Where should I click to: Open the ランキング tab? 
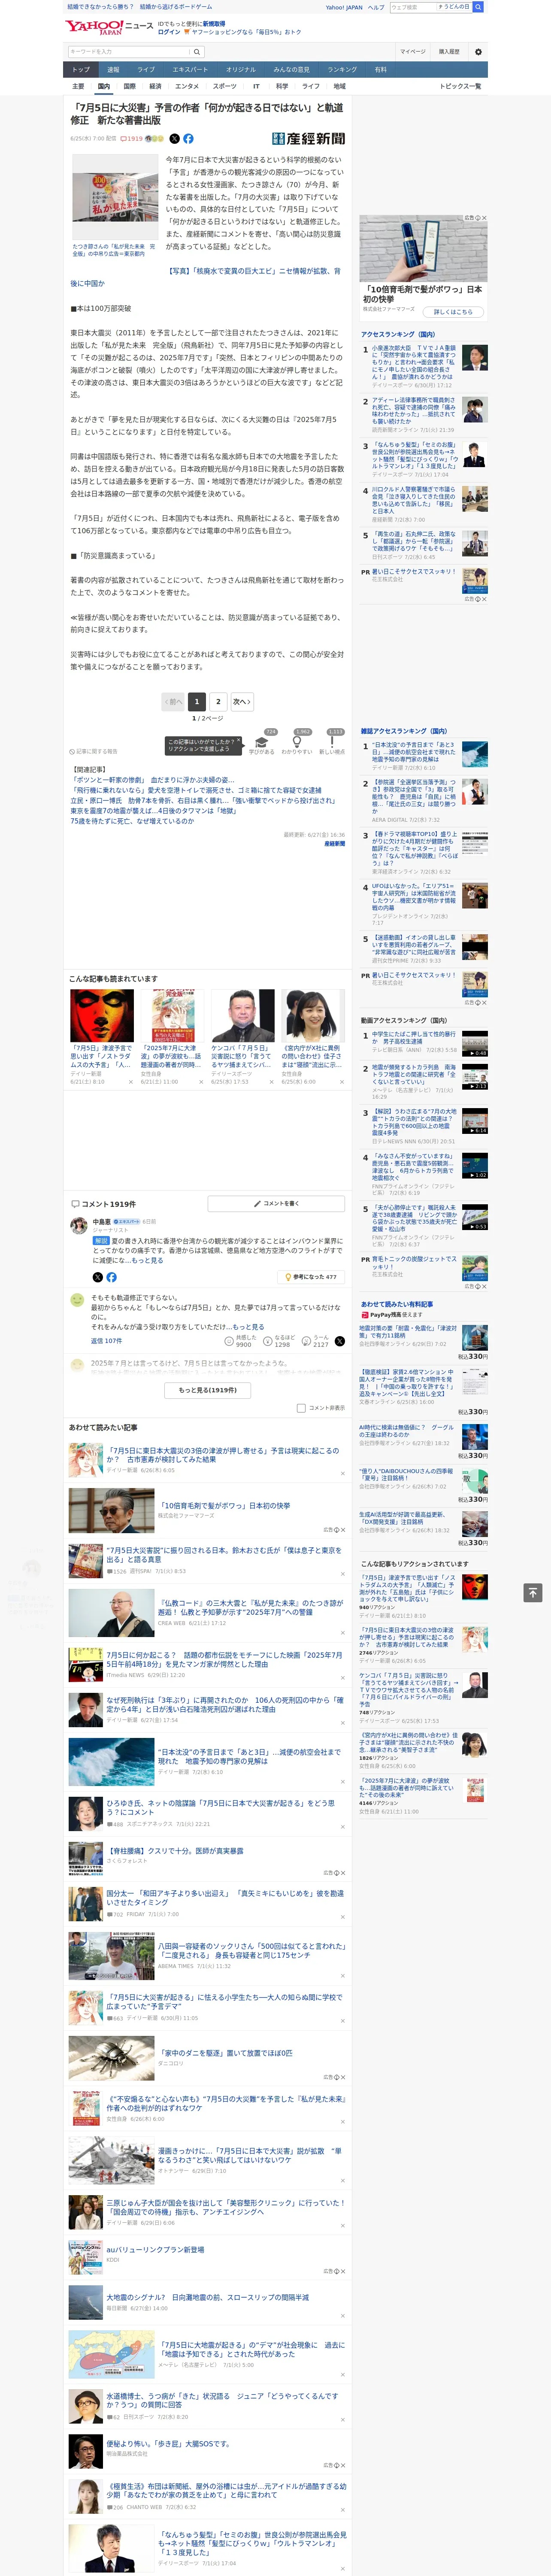tap(342, 70)
